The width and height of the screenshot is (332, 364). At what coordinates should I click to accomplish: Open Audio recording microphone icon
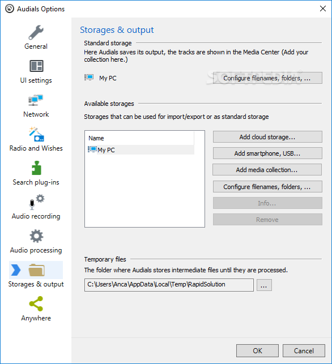(36, 202)
